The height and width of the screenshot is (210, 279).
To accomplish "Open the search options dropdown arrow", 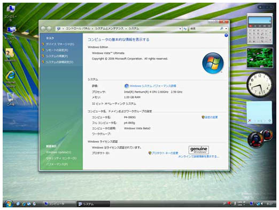I will click(x=226, y=29).
